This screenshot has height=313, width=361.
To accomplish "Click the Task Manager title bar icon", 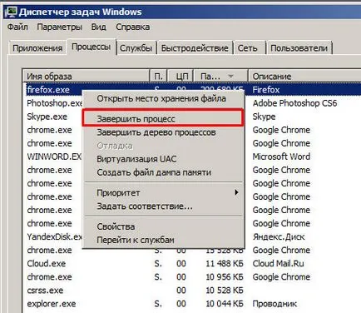I will tap(12, 12).
